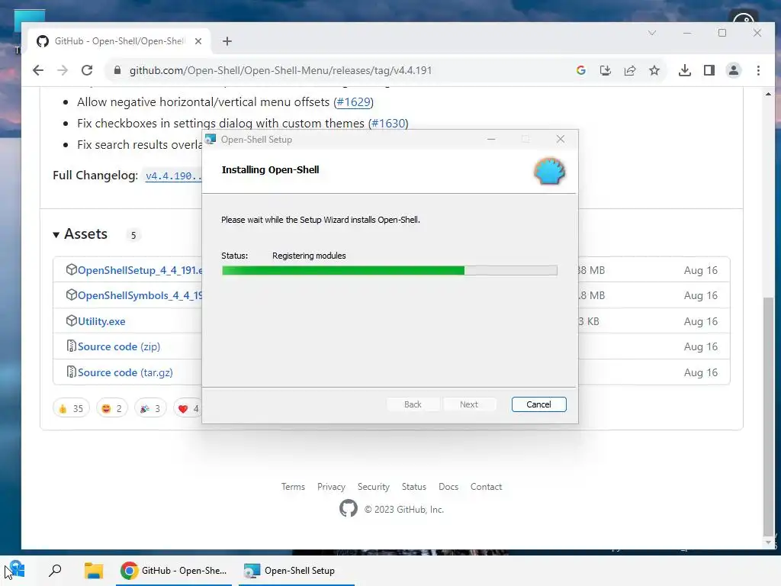The width and height of the screenshot is (781, 586).
Task: Click the install app icon in address bar
Action: 605,70
